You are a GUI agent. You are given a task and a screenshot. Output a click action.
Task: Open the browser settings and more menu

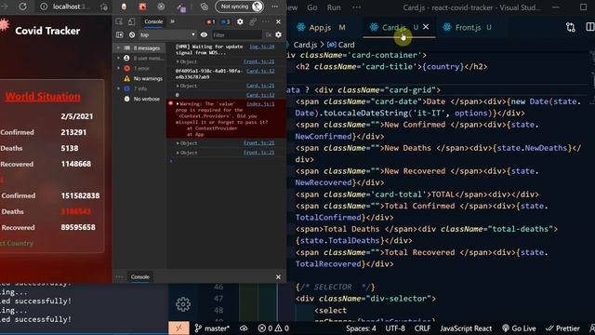275,7
